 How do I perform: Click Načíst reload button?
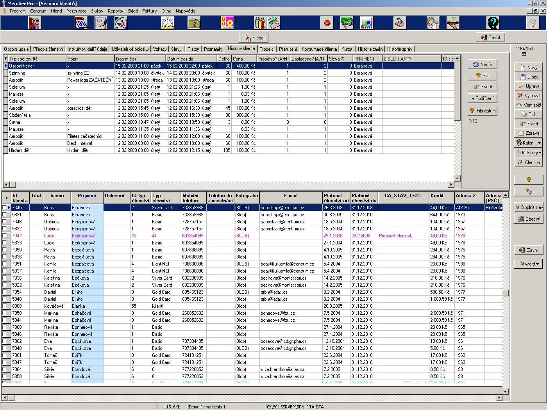483,64
